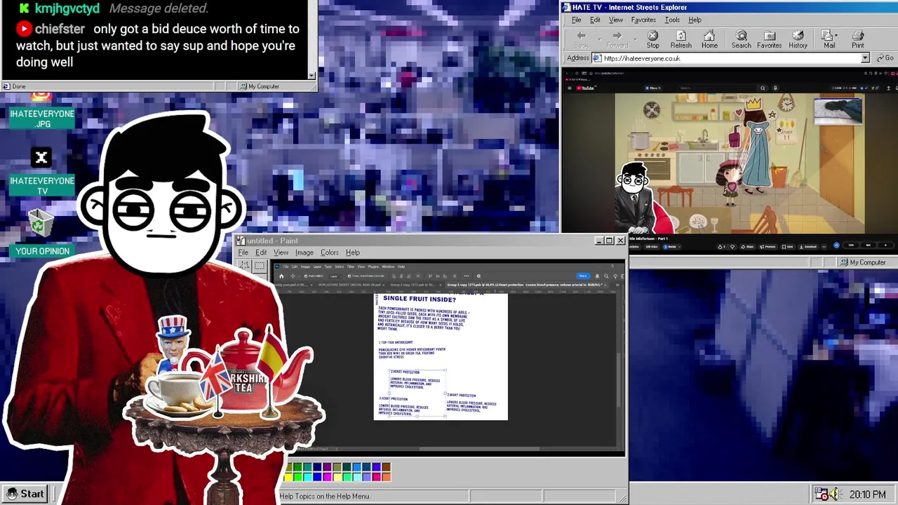This screenshot has width=898, height=505.
Task: Click the address field showing ihateeveryone.co.uk
Action: point(731,58)
